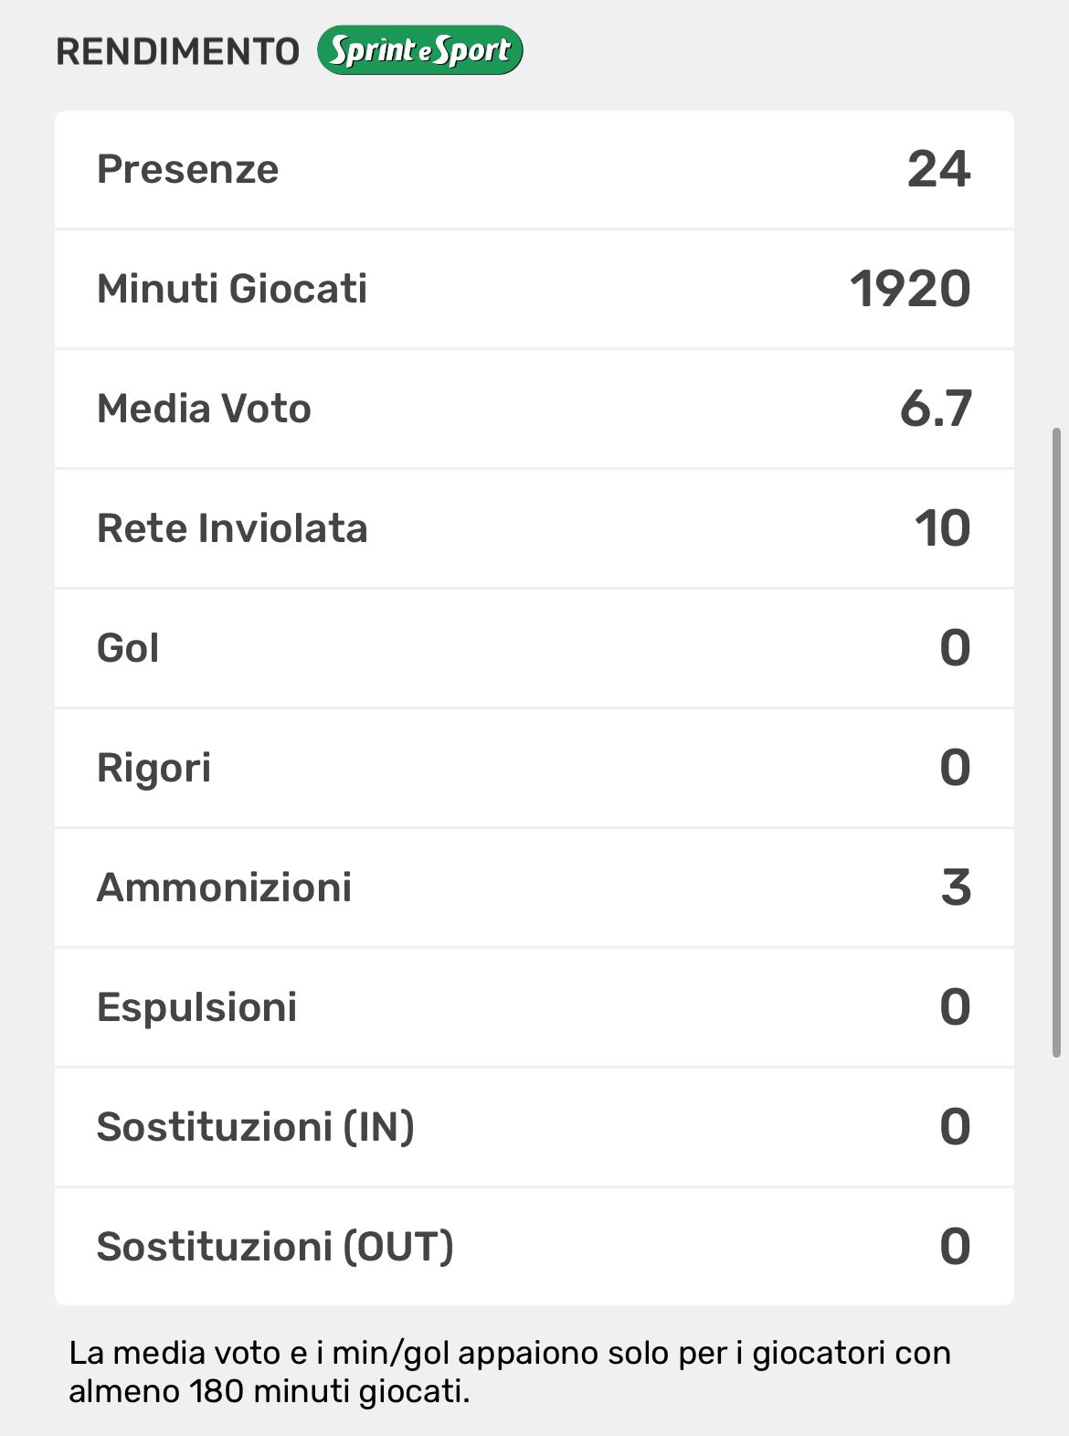
Task: Select the Ammonizioni row label
Action: tap(224, 888)
